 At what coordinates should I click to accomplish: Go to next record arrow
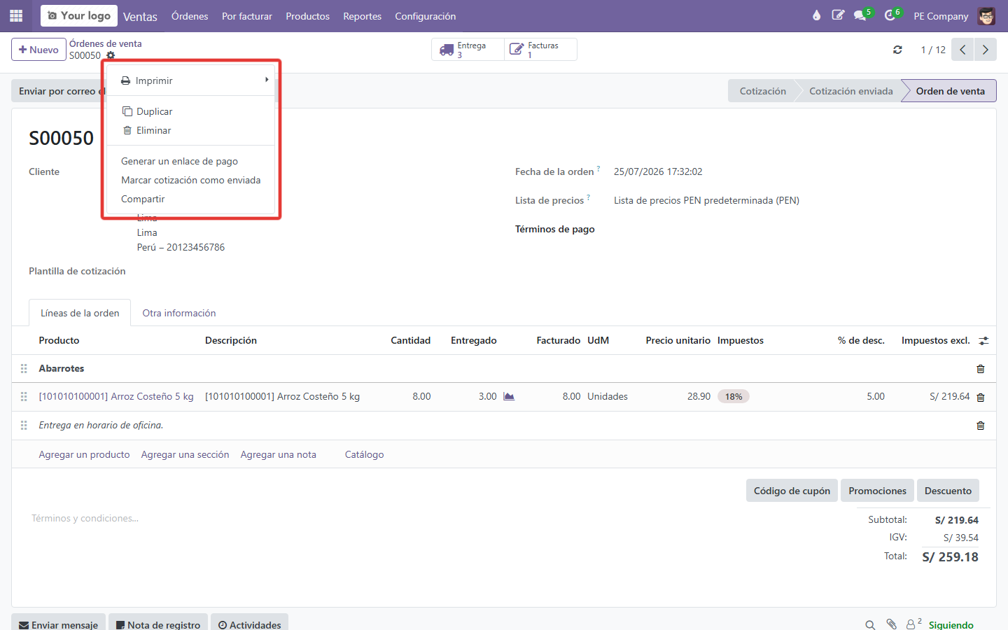pyautogui.click(x=985, y=50)
